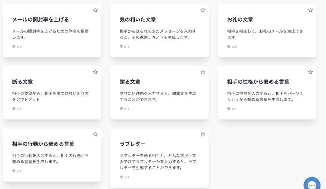Click the 謝る文章 card description text
Screen dimensions: 326x189
coord(158,96)
